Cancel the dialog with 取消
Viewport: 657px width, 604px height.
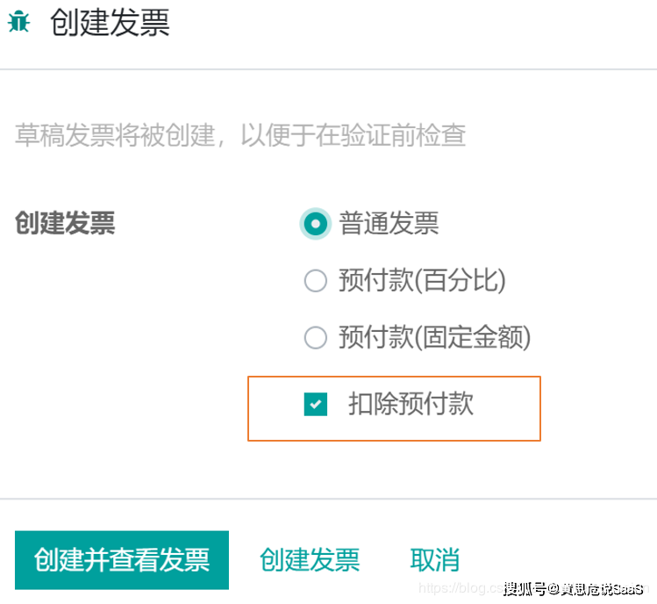point(434,559)
